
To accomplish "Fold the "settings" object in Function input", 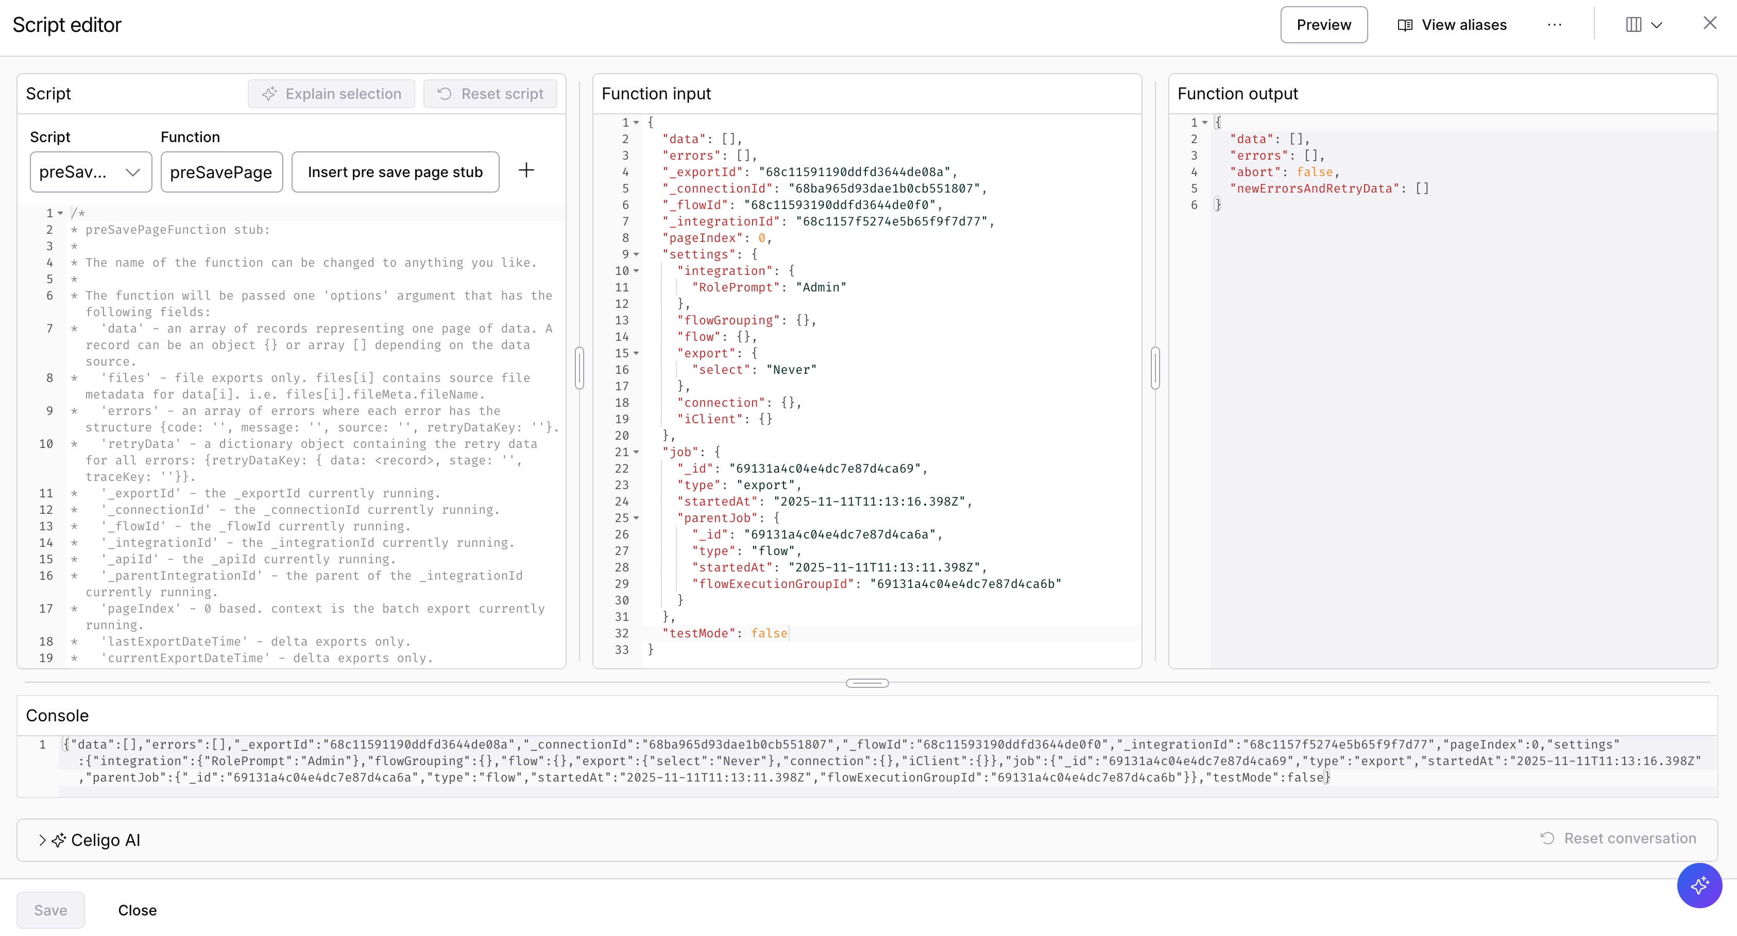I will click(x=636, y=255).
